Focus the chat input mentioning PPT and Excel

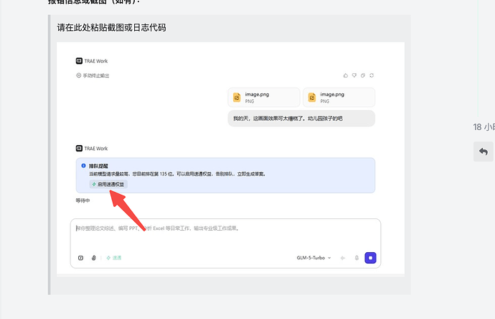pos(225,228)
